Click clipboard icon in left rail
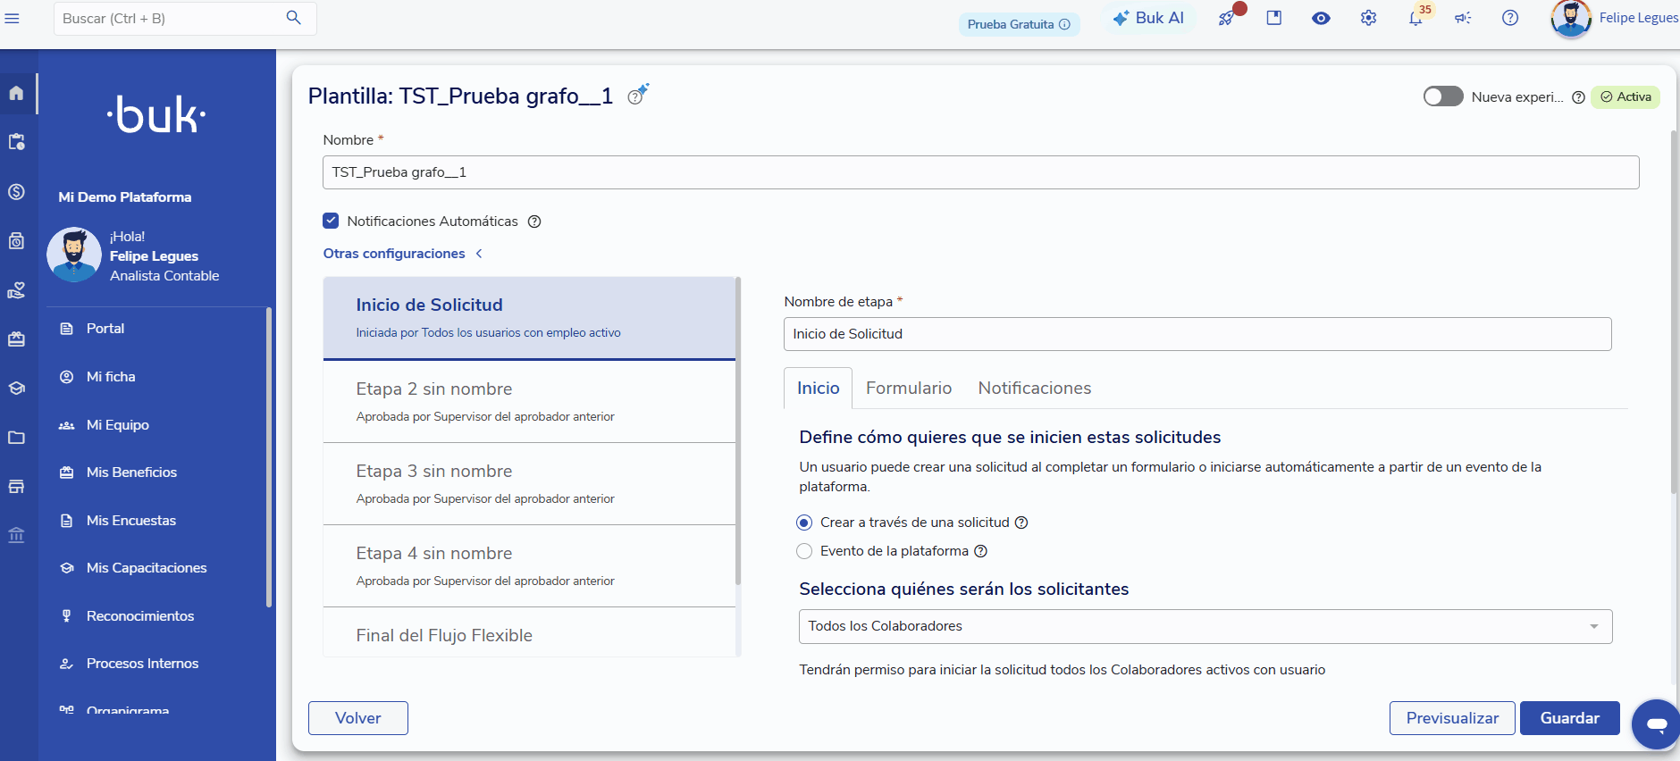Viewport: 1680px width, 761px height. point(16,142)
